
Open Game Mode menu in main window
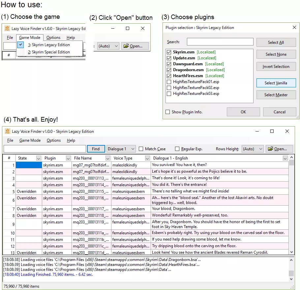tap(30, 140)
